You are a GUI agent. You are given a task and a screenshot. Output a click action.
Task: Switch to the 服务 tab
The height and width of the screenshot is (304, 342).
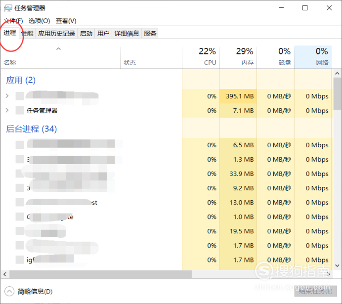(150, 34)
